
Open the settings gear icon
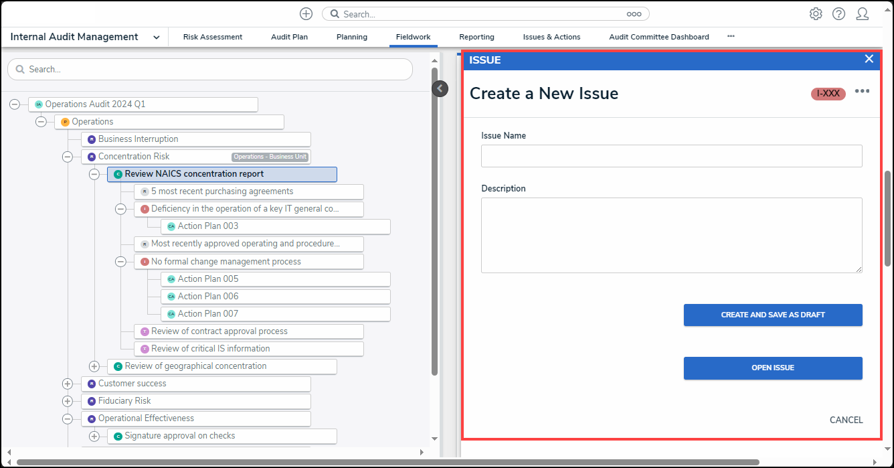pyautogui.click(x=816, y=14)
